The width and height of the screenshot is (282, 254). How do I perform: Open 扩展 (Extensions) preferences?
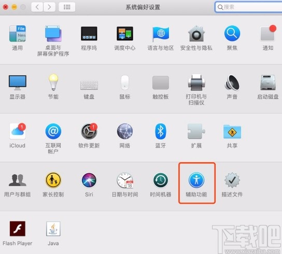pos(196,131)
